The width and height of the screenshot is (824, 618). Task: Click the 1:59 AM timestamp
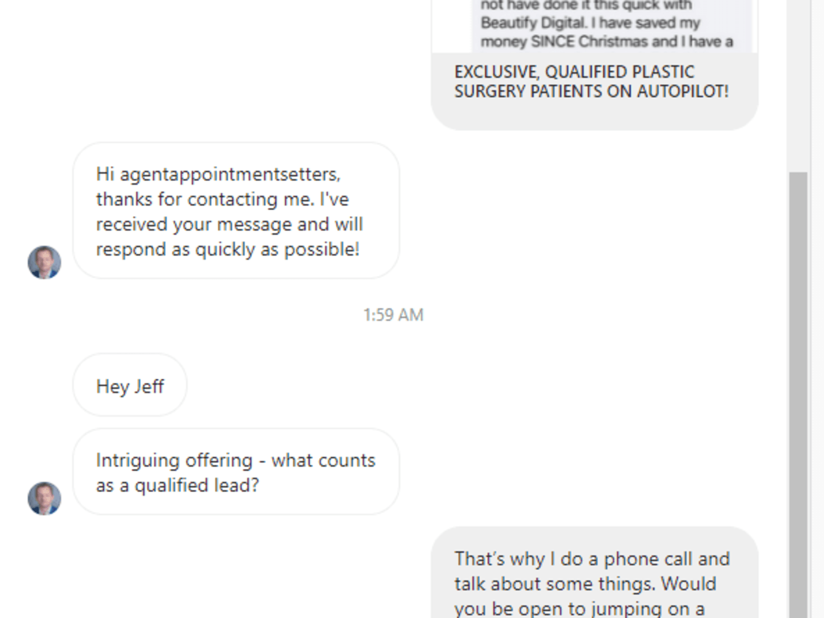(393, 315)
